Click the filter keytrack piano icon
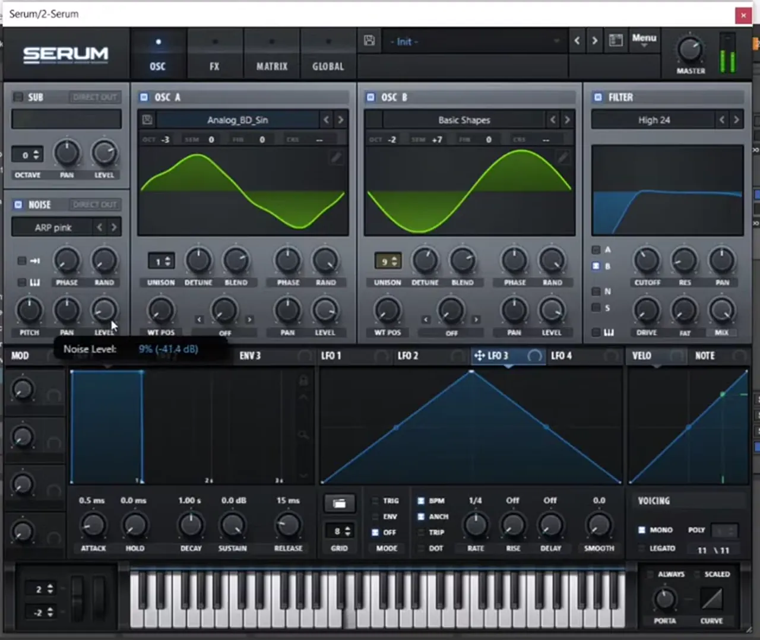The width and height of the screenshot is (760, 640). pyautogui.click(x=609, y=332)
